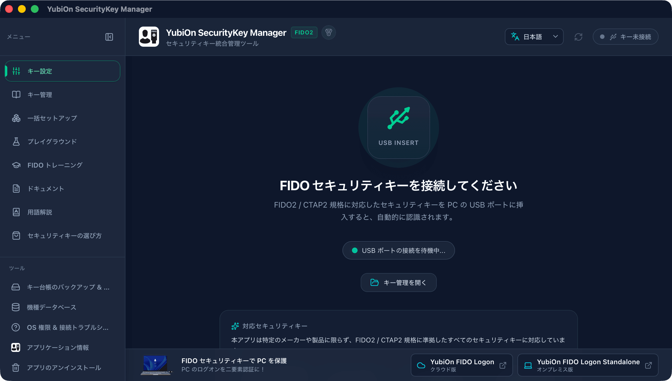Click the 機種データベース database icon

(16, 307)
